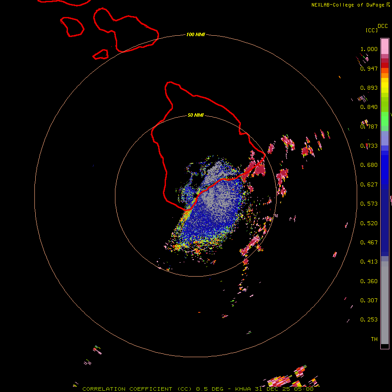
Task: Select the 0.413 legend value
Action: point(369,262)
